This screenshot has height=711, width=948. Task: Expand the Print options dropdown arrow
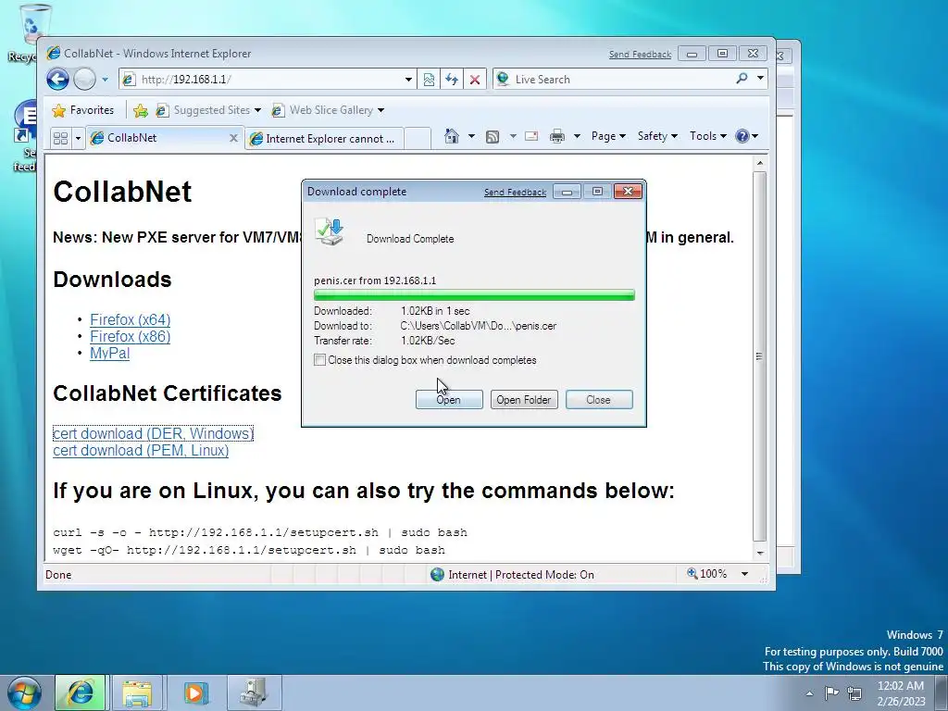click(577, 136)
